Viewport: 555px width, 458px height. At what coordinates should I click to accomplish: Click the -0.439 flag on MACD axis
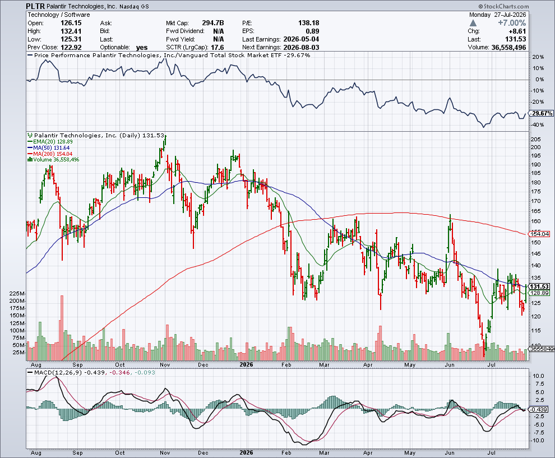point(539,409)
